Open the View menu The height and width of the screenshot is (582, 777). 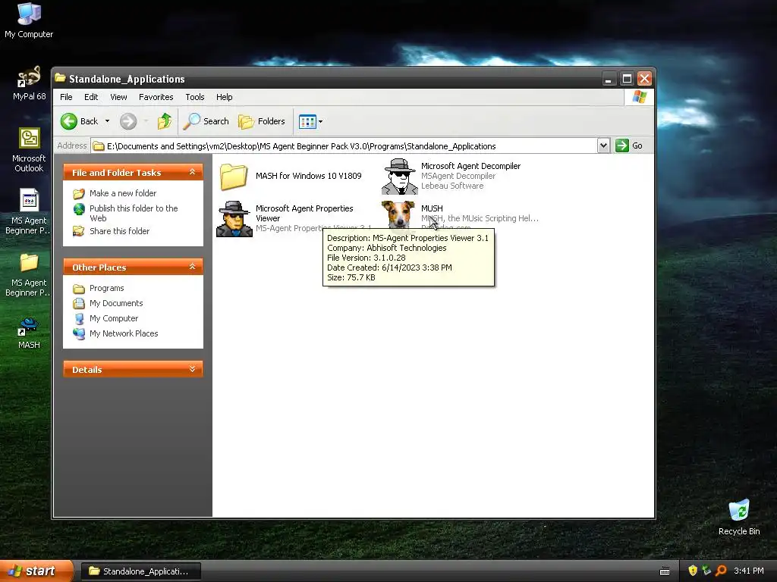(x=118, y=97)
